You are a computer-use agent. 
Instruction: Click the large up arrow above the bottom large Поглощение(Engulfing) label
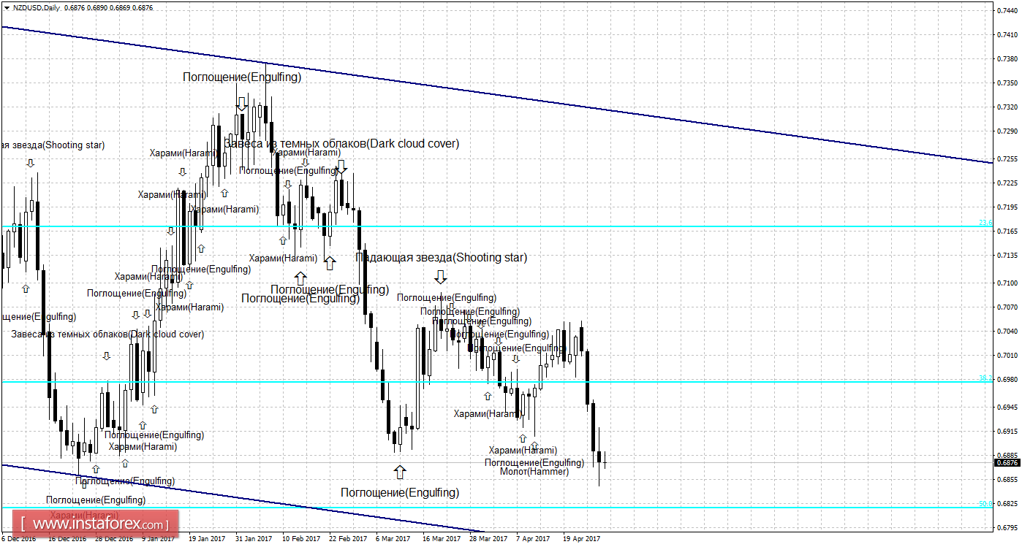tap(399, 471)
